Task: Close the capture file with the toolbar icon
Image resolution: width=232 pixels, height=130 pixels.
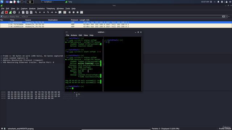Action: click(27, 12)
